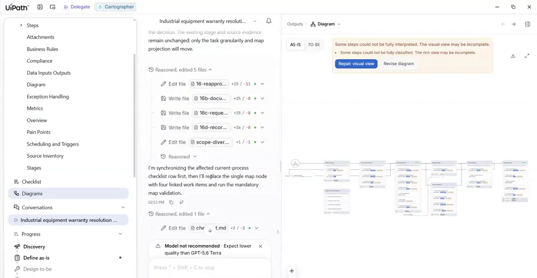The image size is (537, 278).
Task: Switch diagram to TO-BE view
Action: point(314,45)
